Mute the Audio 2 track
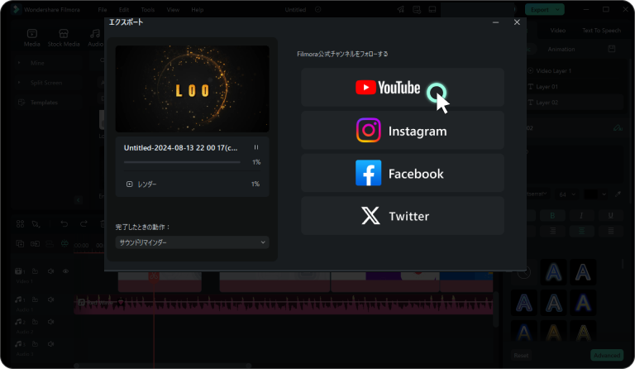Screen dimensions: 635x369 (50, 322)
